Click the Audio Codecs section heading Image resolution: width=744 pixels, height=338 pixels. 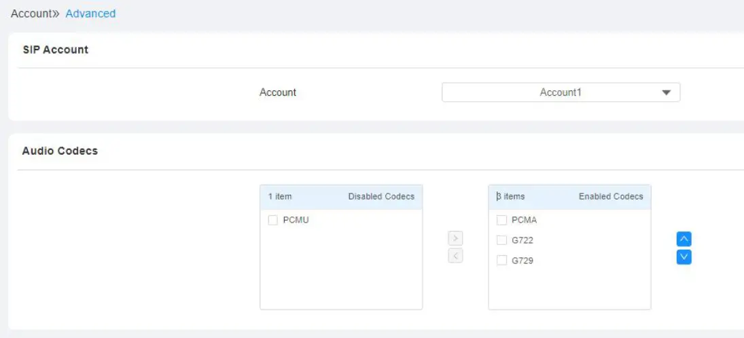[60, 151]
